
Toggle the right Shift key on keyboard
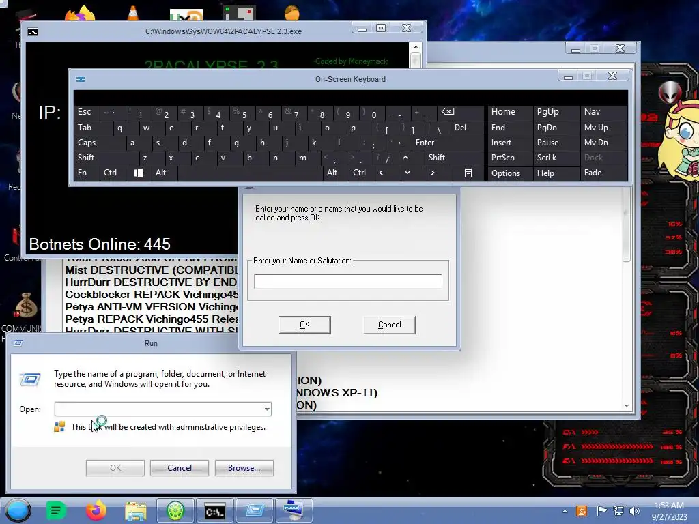(454, 158)
